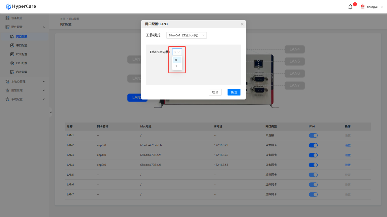Click IP address 172.16.3.53
Screen dimensions: 387x217
pyautogui.click(x=221, y=165)
